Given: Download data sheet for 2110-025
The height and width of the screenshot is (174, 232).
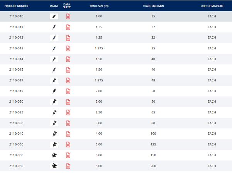Looking at the screenshot, I should pyautogui.click(x=68, y=113).
